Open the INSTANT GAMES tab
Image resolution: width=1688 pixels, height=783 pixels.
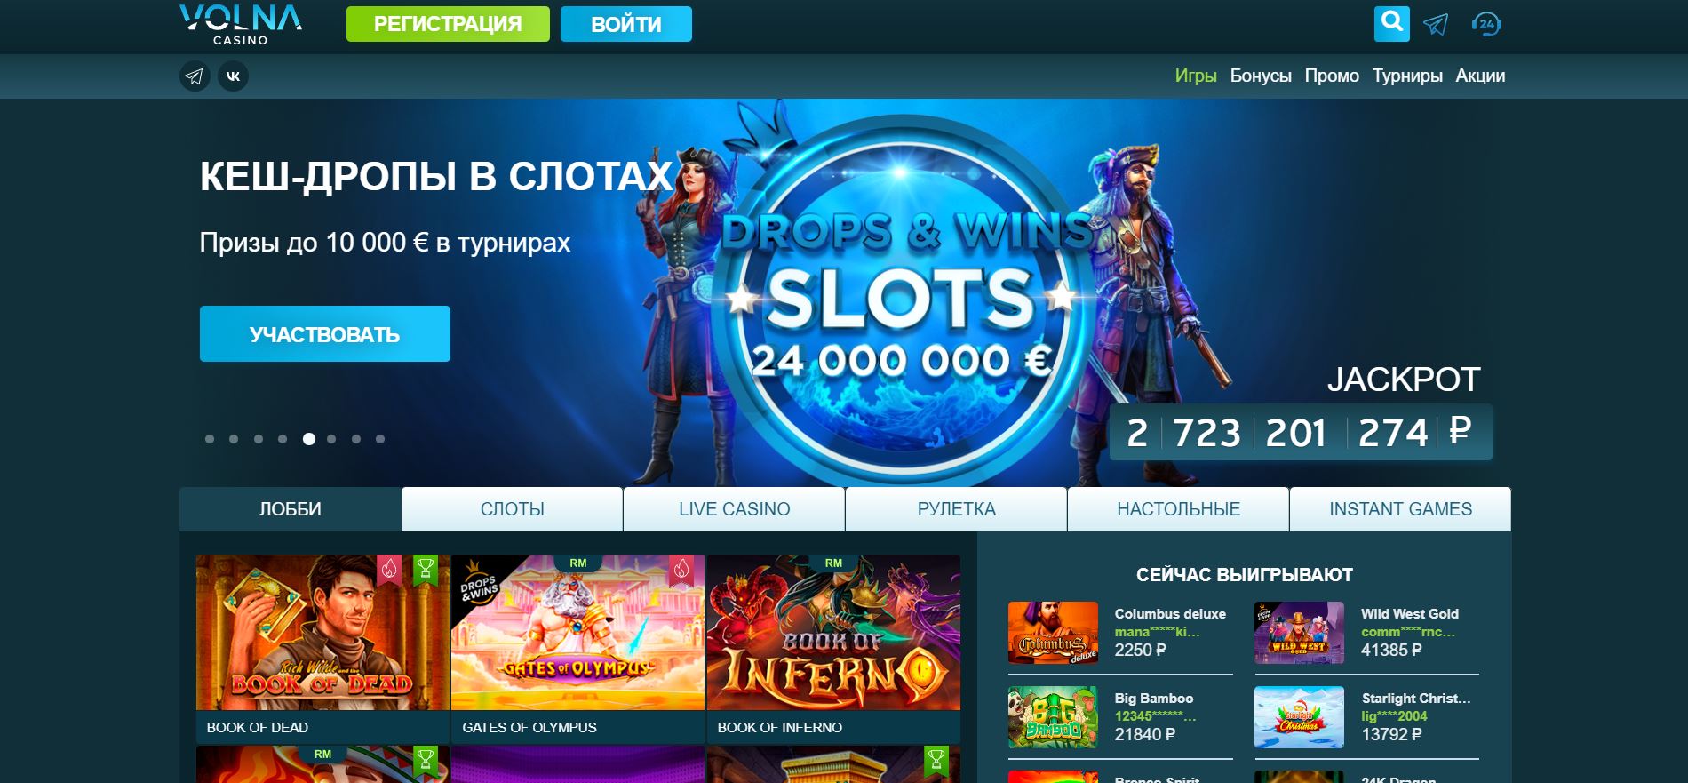point(1400,509)
